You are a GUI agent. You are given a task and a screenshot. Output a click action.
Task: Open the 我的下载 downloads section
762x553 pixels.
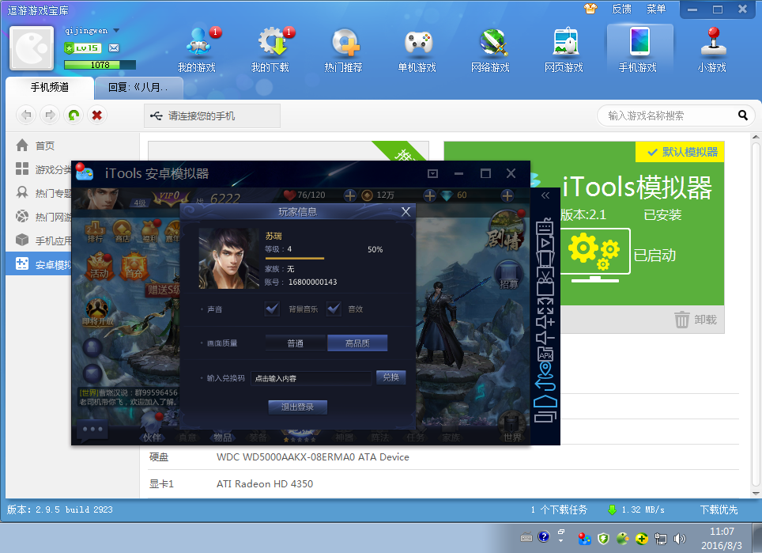coord(270,50)
